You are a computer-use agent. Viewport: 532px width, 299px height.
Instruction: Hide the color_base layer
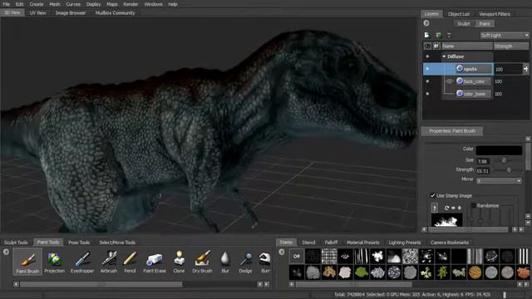[x=427, y=94]
